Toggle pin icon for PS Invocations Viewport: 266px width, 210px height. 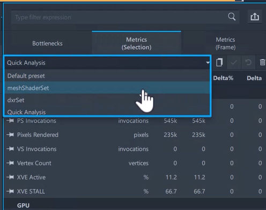click(10, 121)
